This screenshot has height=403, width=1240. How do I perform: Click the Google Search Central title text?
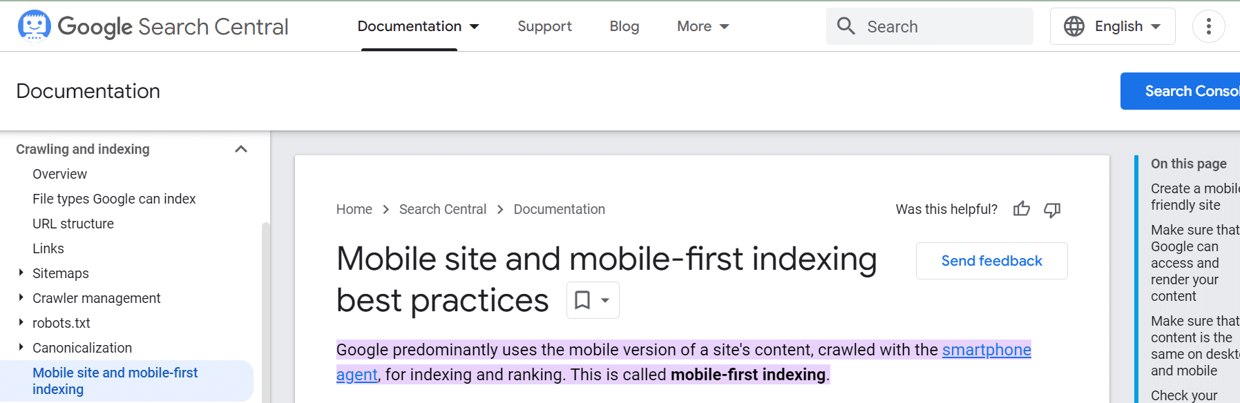[x=173, y=26]
